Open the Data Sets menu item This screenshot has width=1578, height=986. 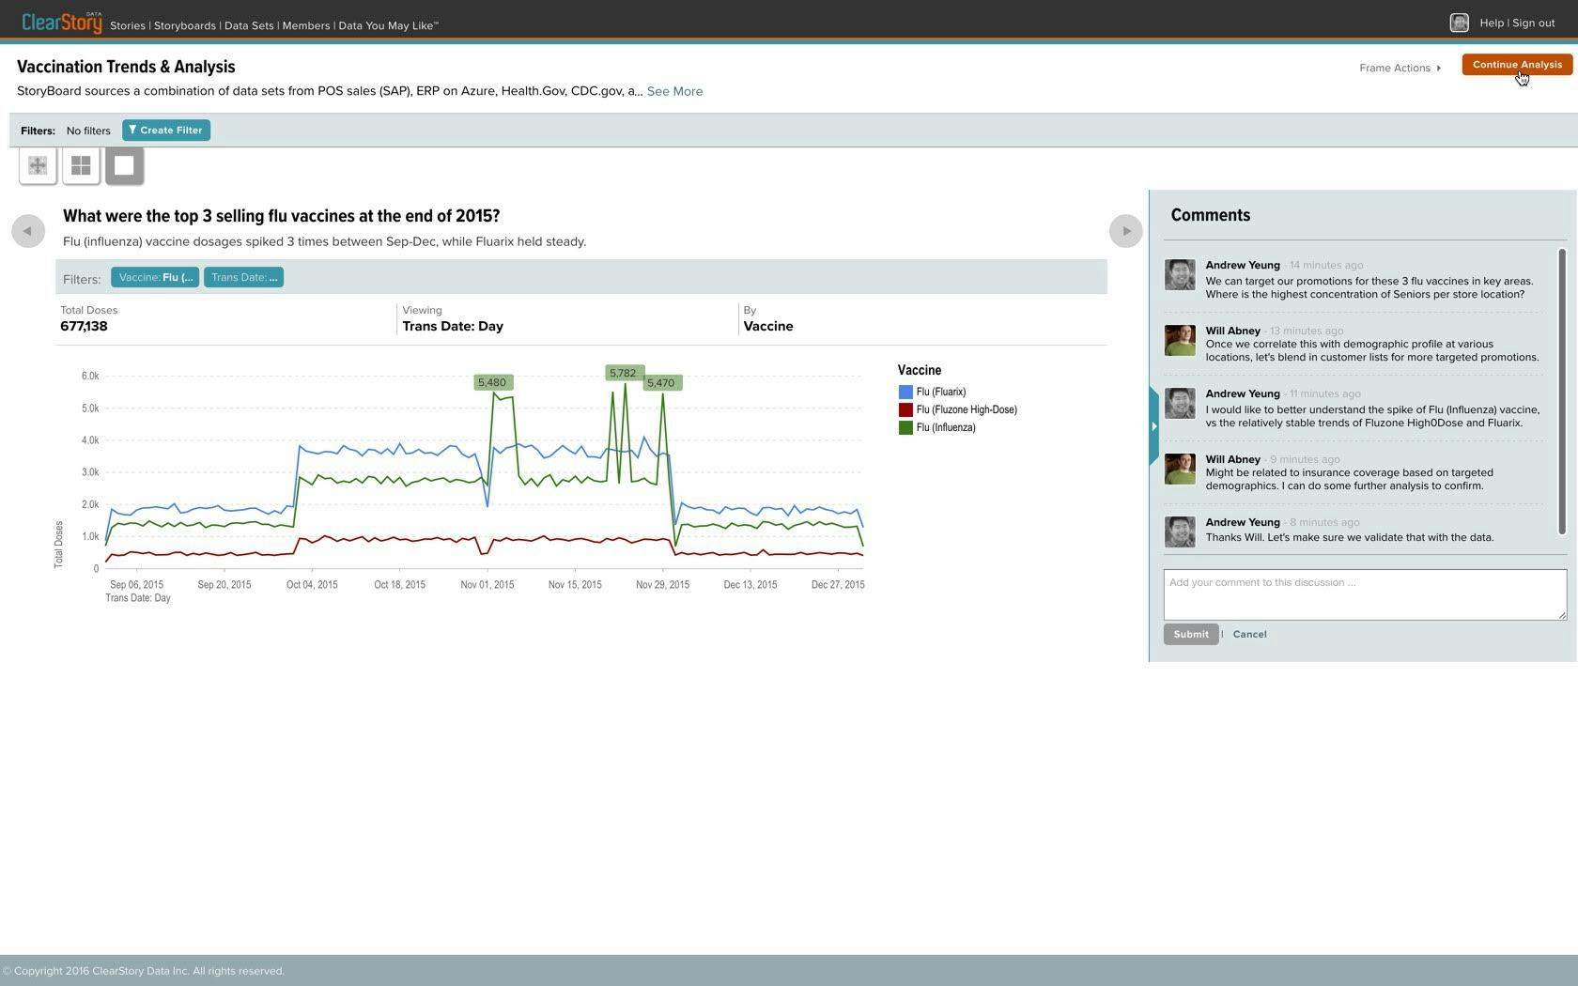coord(249,25)
